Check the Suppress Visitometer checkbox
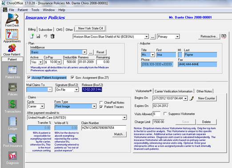This screenshot has height=168, width=232. (x=165, y=114)
